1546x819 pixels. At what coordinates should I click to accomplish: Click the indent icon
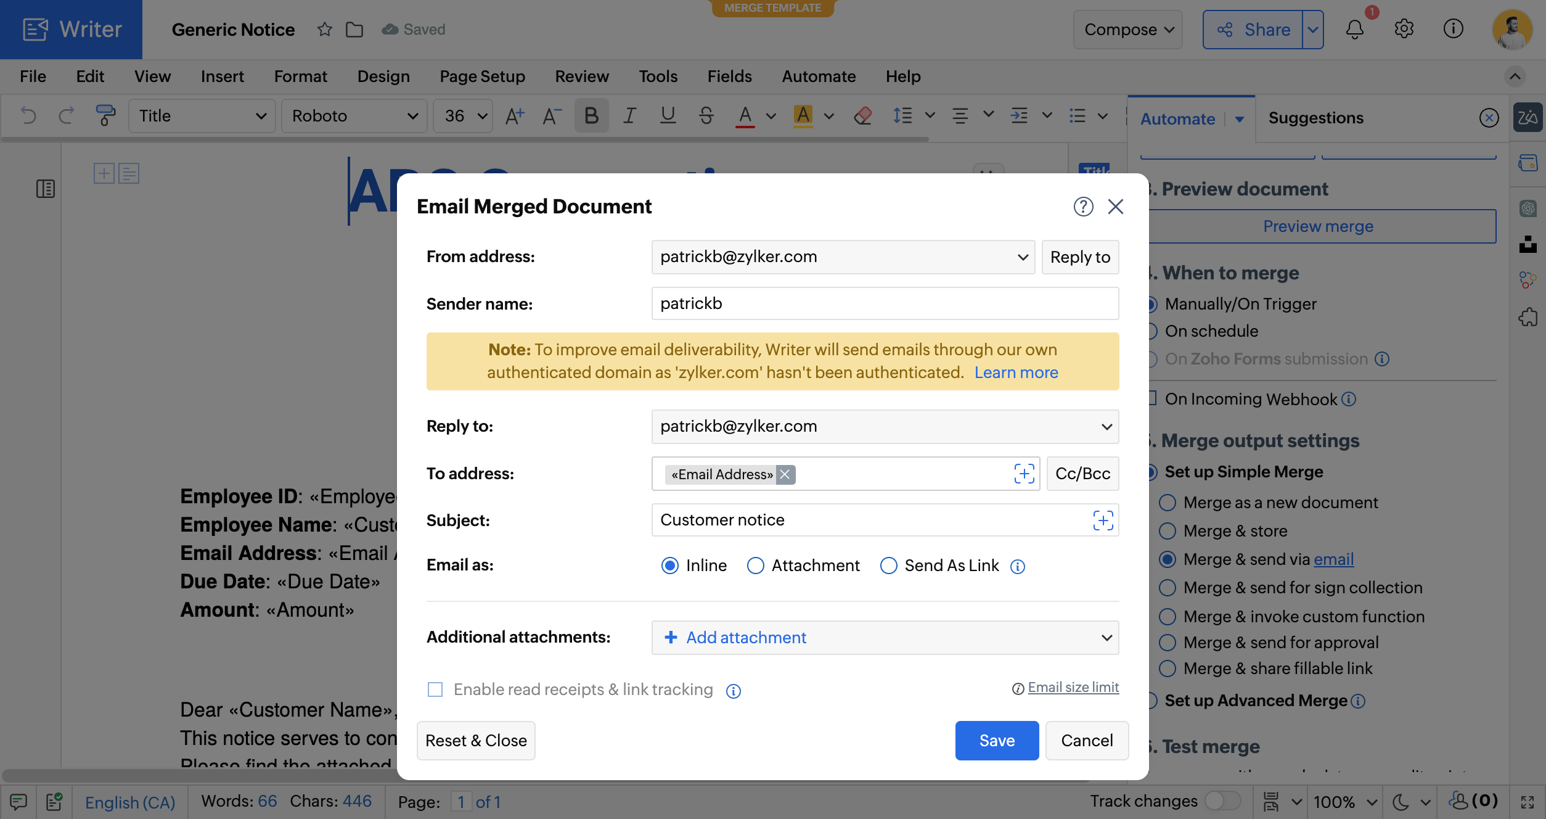[x=1018, y=116]
